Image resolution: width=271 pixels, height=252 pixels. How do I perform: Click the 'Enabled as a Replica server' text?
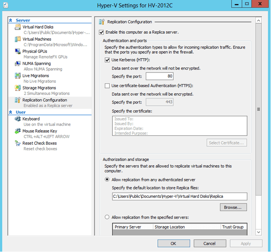pyautogui.click(x=48, y=105)
